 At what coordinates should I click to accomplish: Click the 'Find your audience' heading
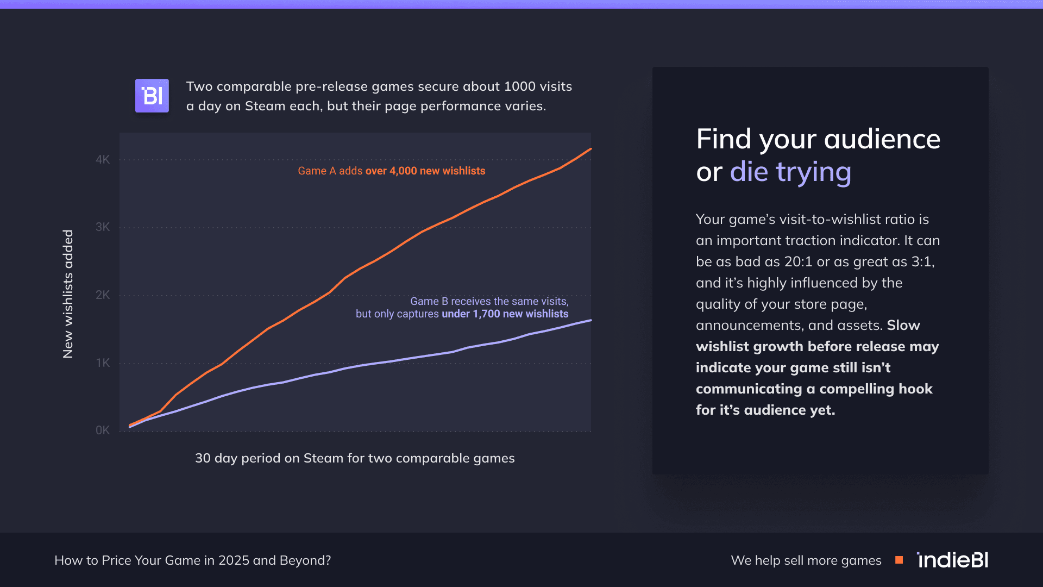[818, 139]
